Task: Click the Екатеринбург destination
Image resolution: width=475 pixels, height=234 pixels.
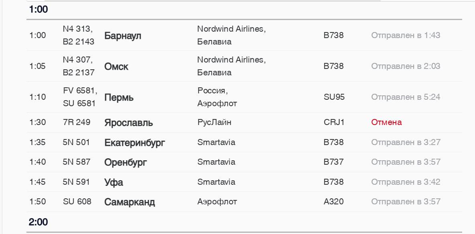Action: point(134,143)
